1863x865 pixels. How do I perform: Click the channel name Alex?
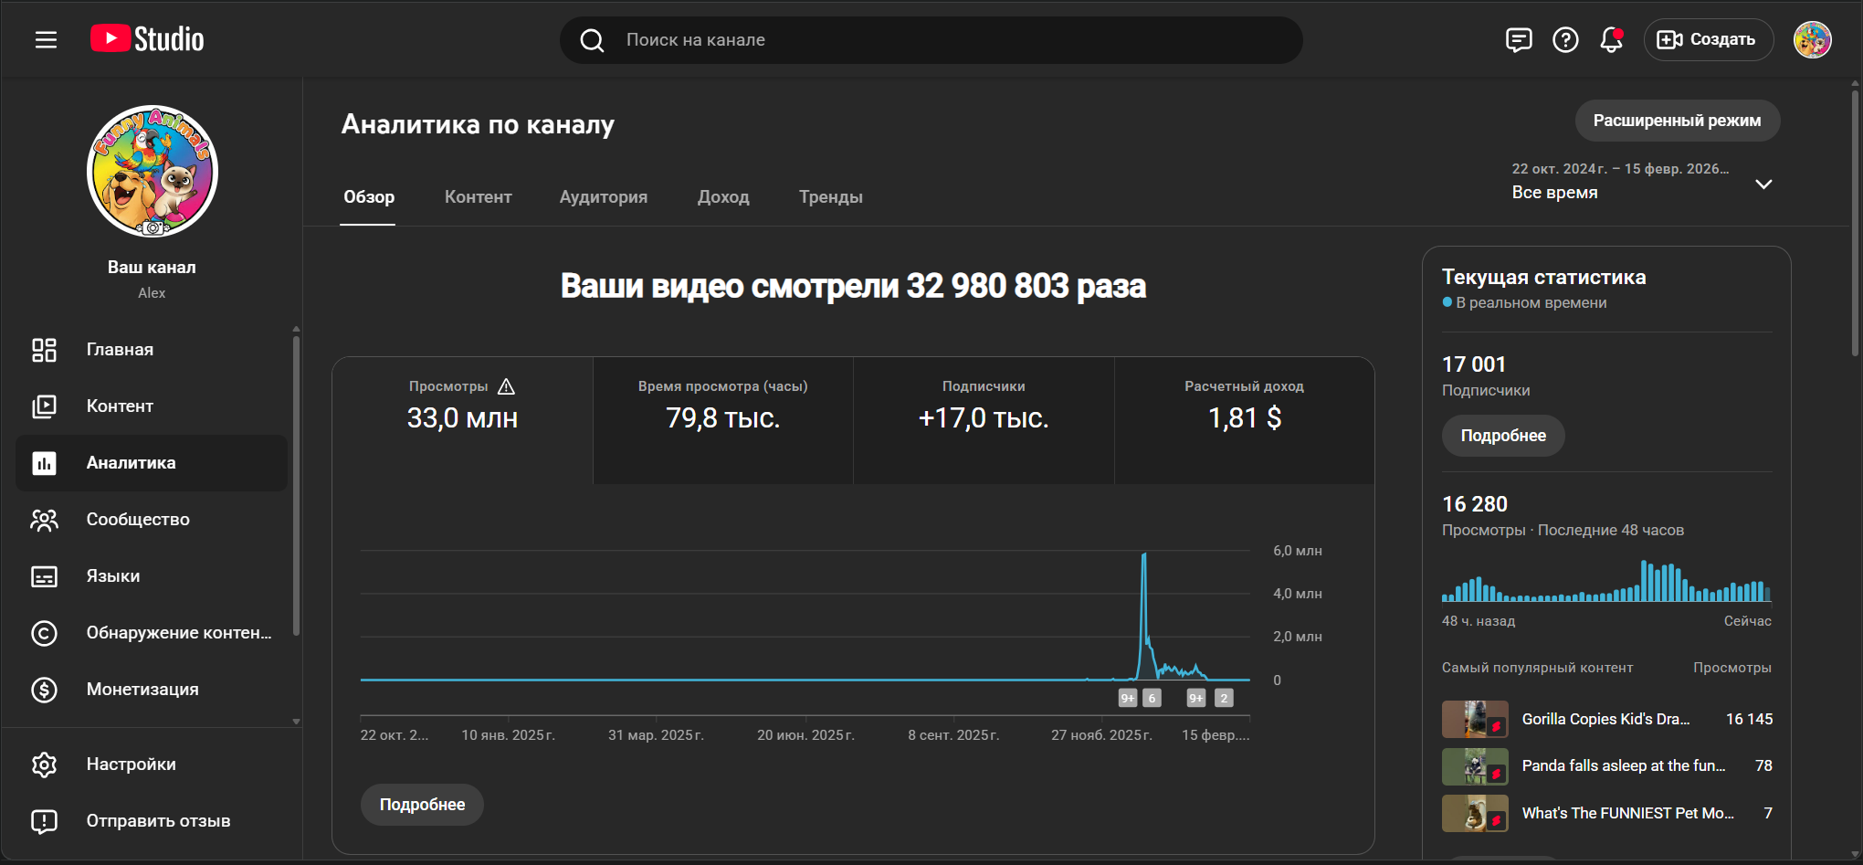tap(152, 293)
